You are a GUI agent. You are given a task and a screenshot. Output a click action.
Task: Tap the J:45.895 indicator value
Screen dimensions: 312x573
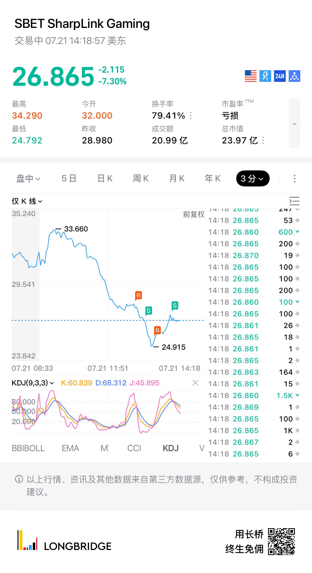click(144, 383)
